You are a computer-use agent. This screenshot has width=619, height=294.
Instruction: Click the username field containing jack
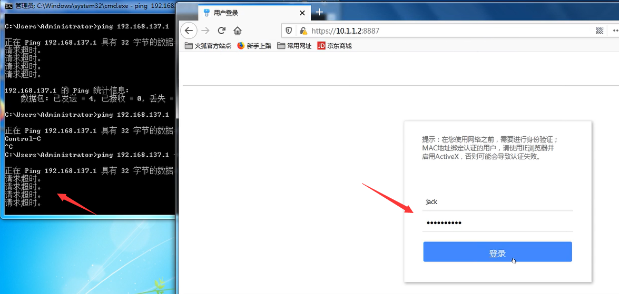click(497, 202)
